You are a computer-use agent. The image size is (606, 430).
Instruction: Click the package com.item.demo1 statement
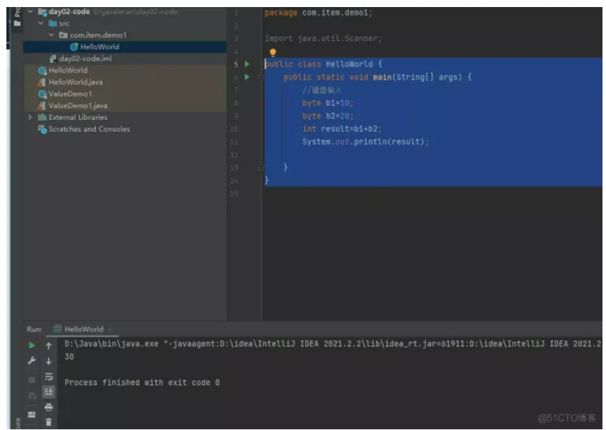[318, 13]
